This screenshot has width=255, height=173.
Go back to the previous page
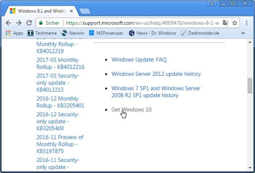[8, 23]
